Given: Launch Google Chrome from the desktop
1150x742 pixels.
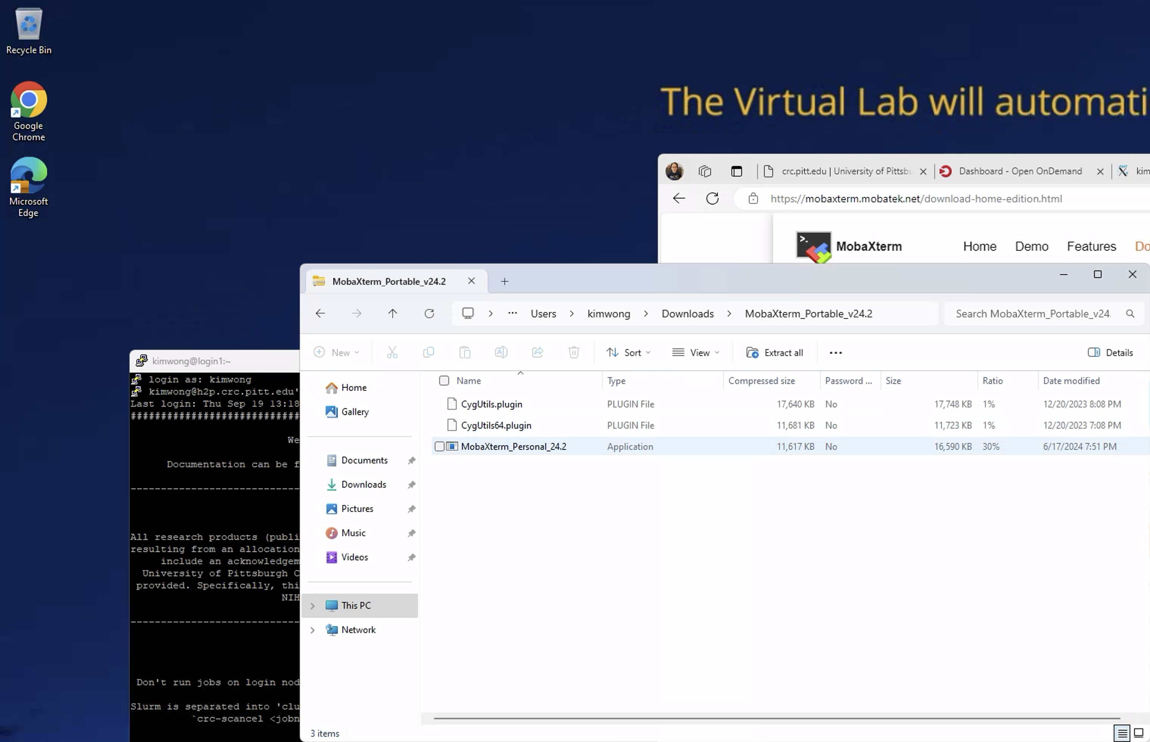Looking at the screenshot, I should coord(28,111).
